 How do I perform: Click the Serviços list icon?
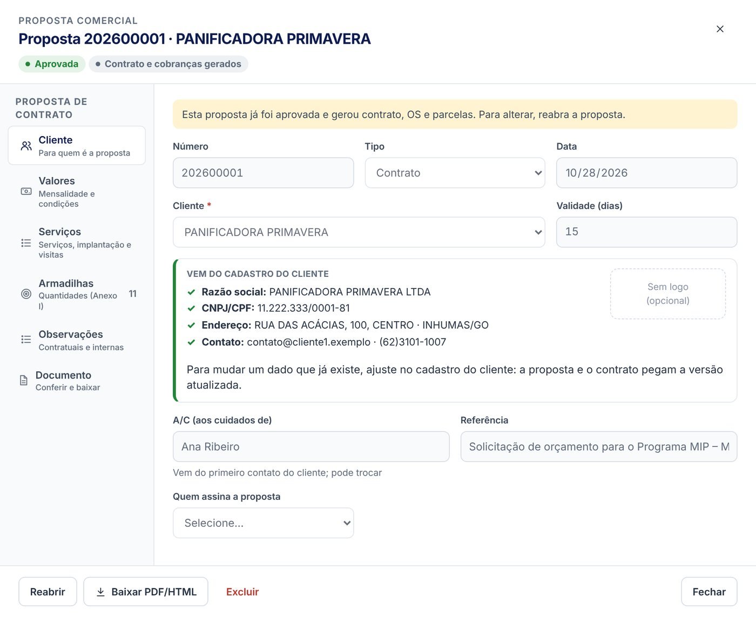[x=26, y=243]
